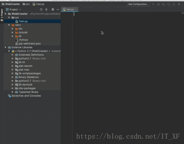
Task: Expand the Extended Definitions arrow
Action: (x=13, y=55)
